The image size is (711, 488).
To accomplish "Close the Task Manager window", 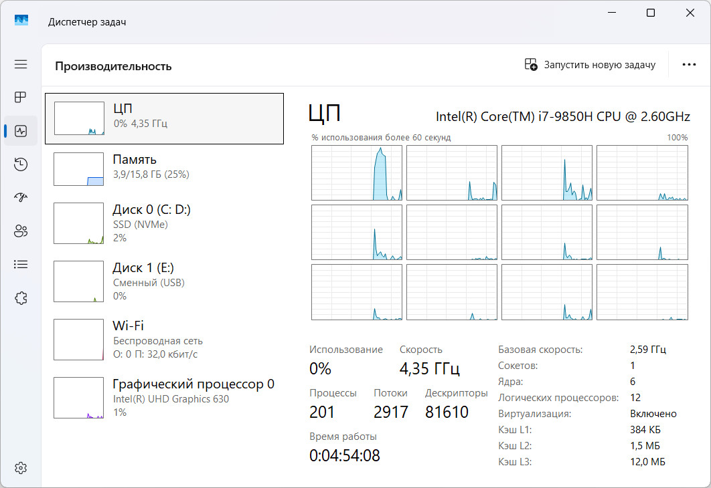I will (690, 13).
